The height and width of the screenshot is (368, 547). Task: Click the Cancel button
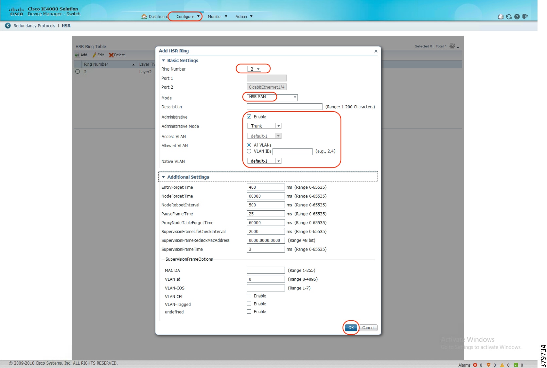click(368, 327)
